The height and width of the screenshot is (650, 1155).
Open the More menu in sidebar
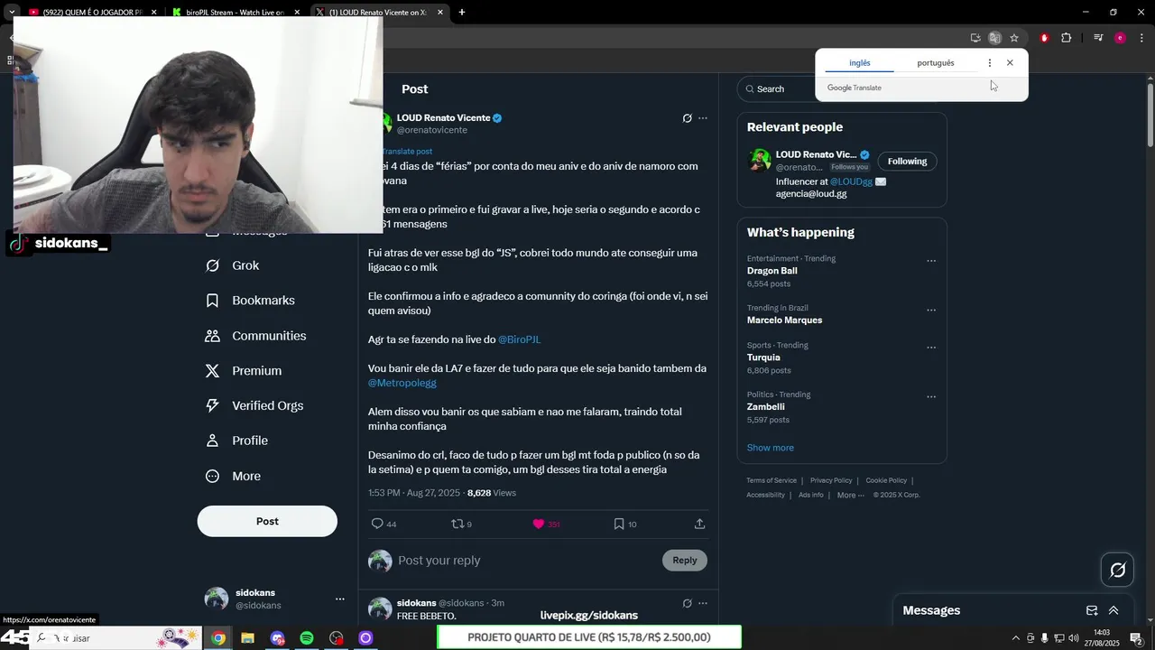pyautogui.click(x=233, y=476)
